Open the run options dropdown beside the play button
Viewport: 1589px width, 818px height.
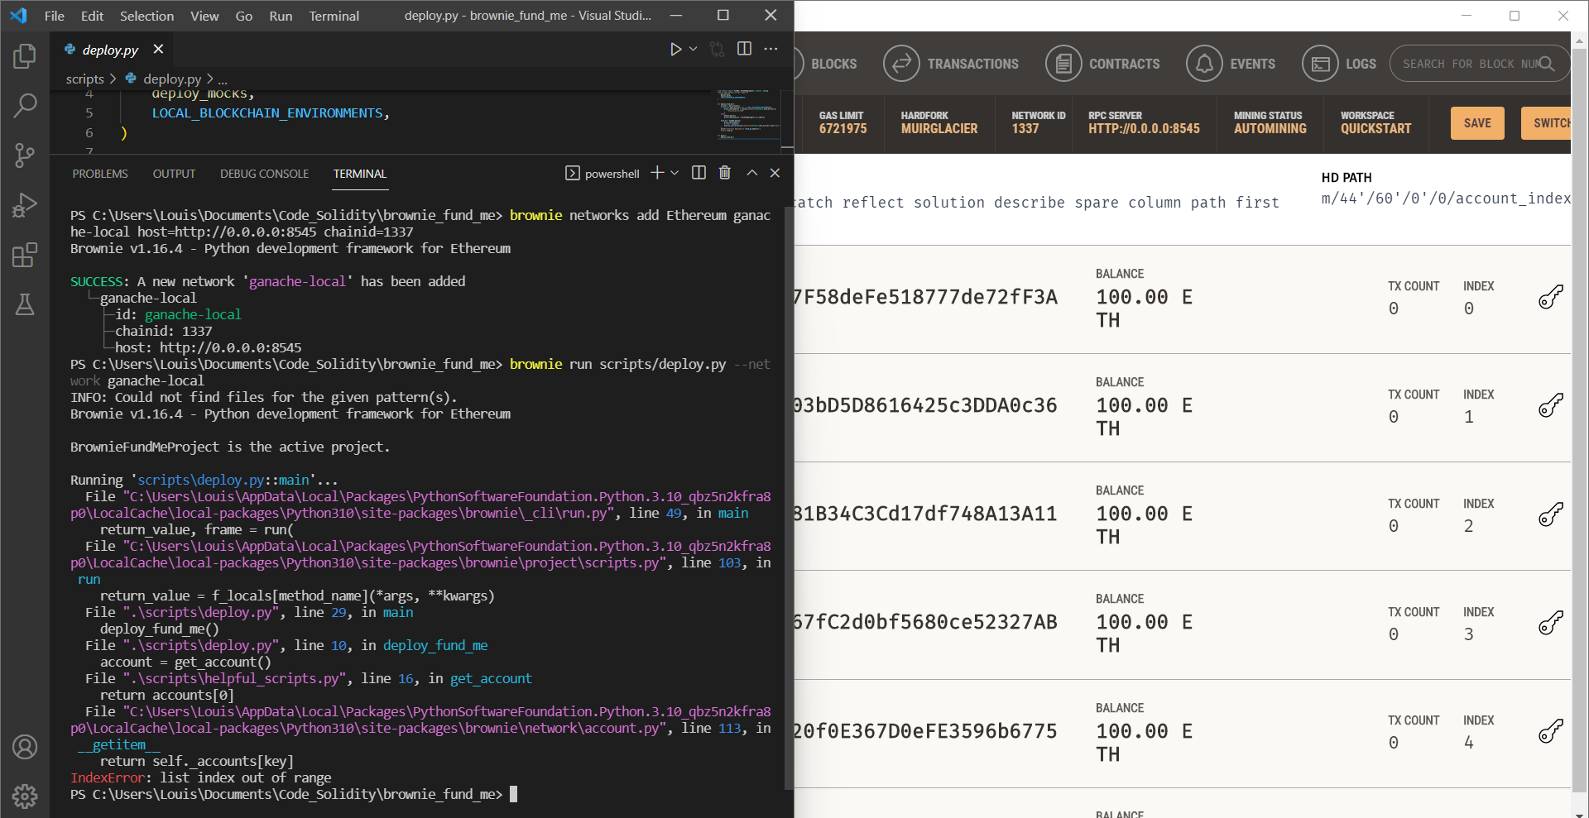click(x=694, y=49)
